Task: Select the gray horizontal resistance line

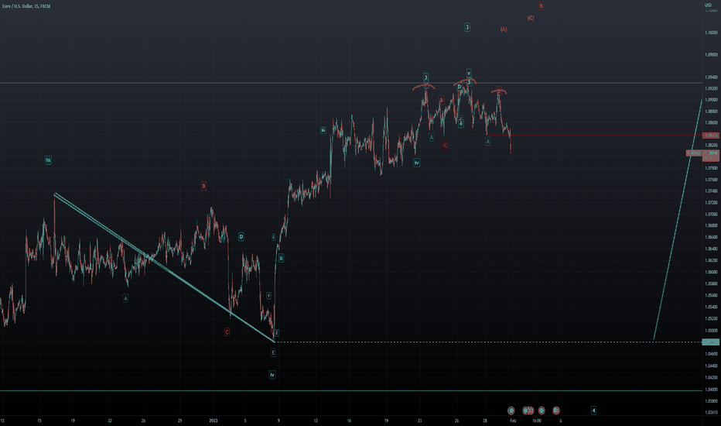Action: [x=351, y=83]
